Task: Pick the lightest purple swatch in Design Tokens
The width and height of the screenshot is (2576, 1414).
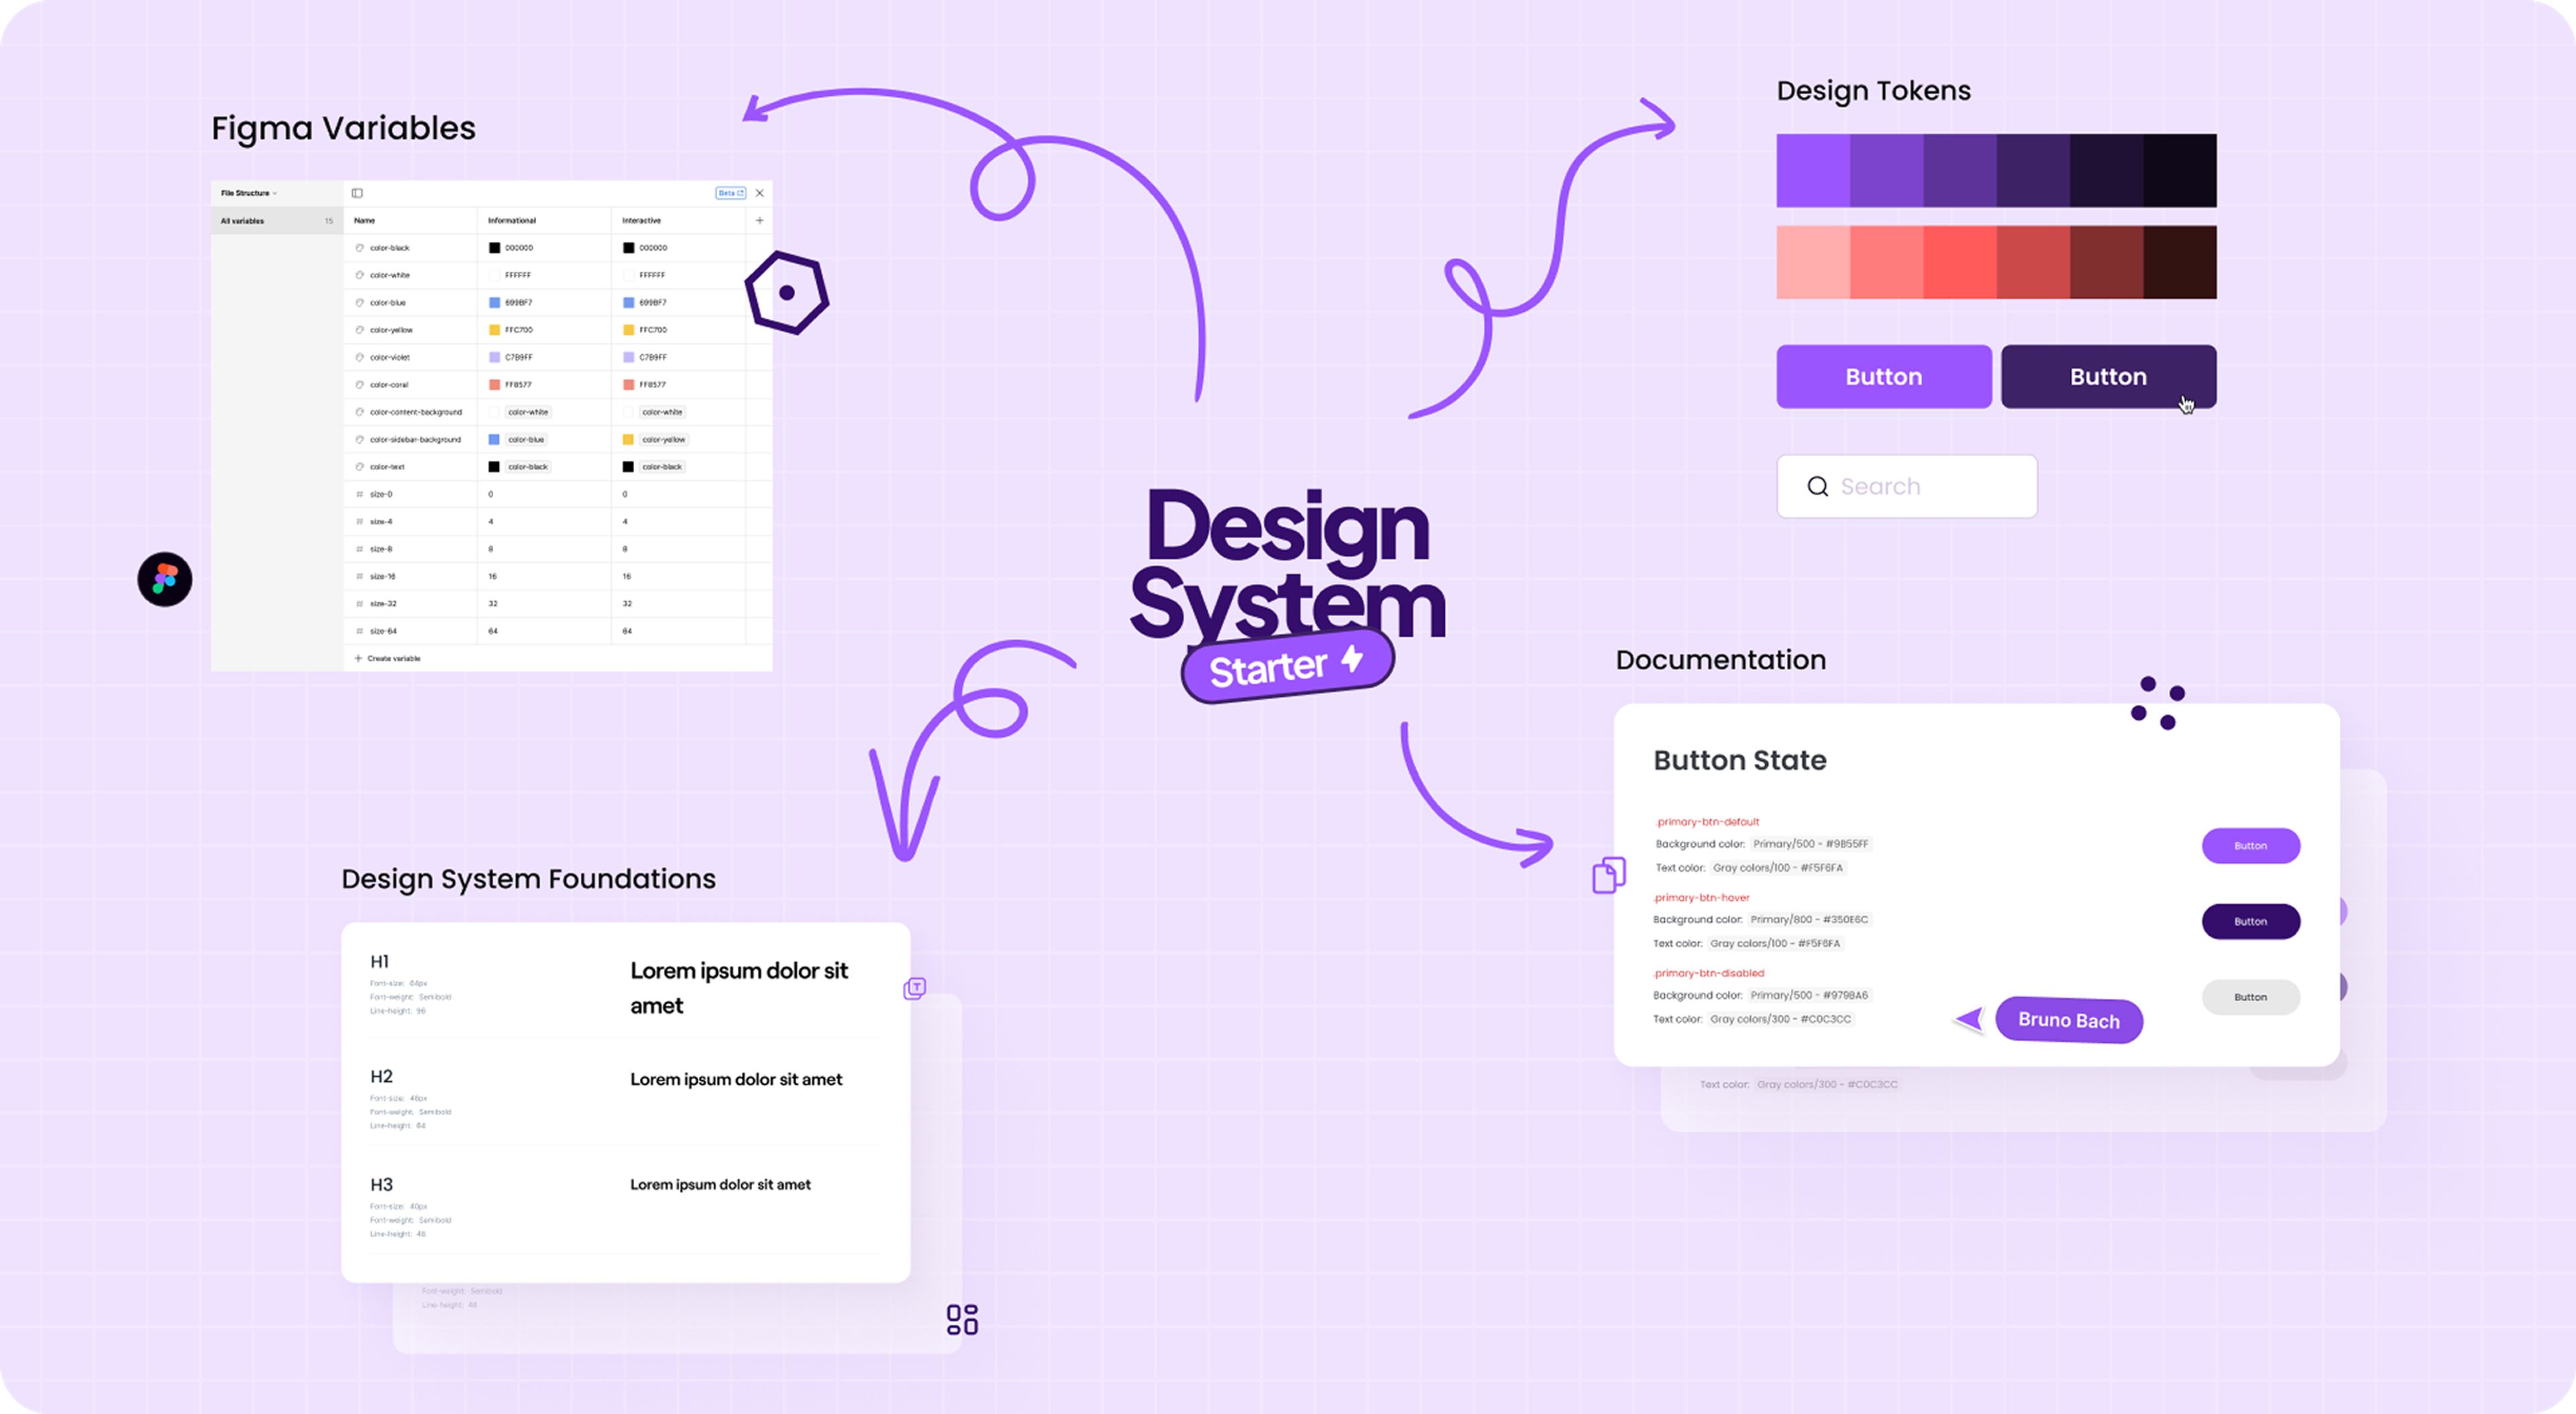Action: point(1813,170)
